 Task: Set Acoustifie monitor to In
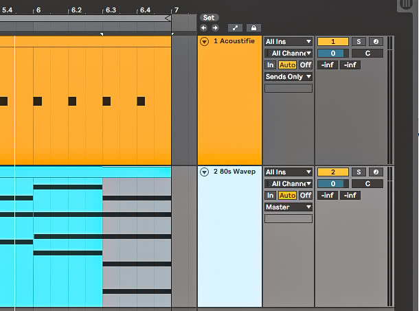pos(270,65)
